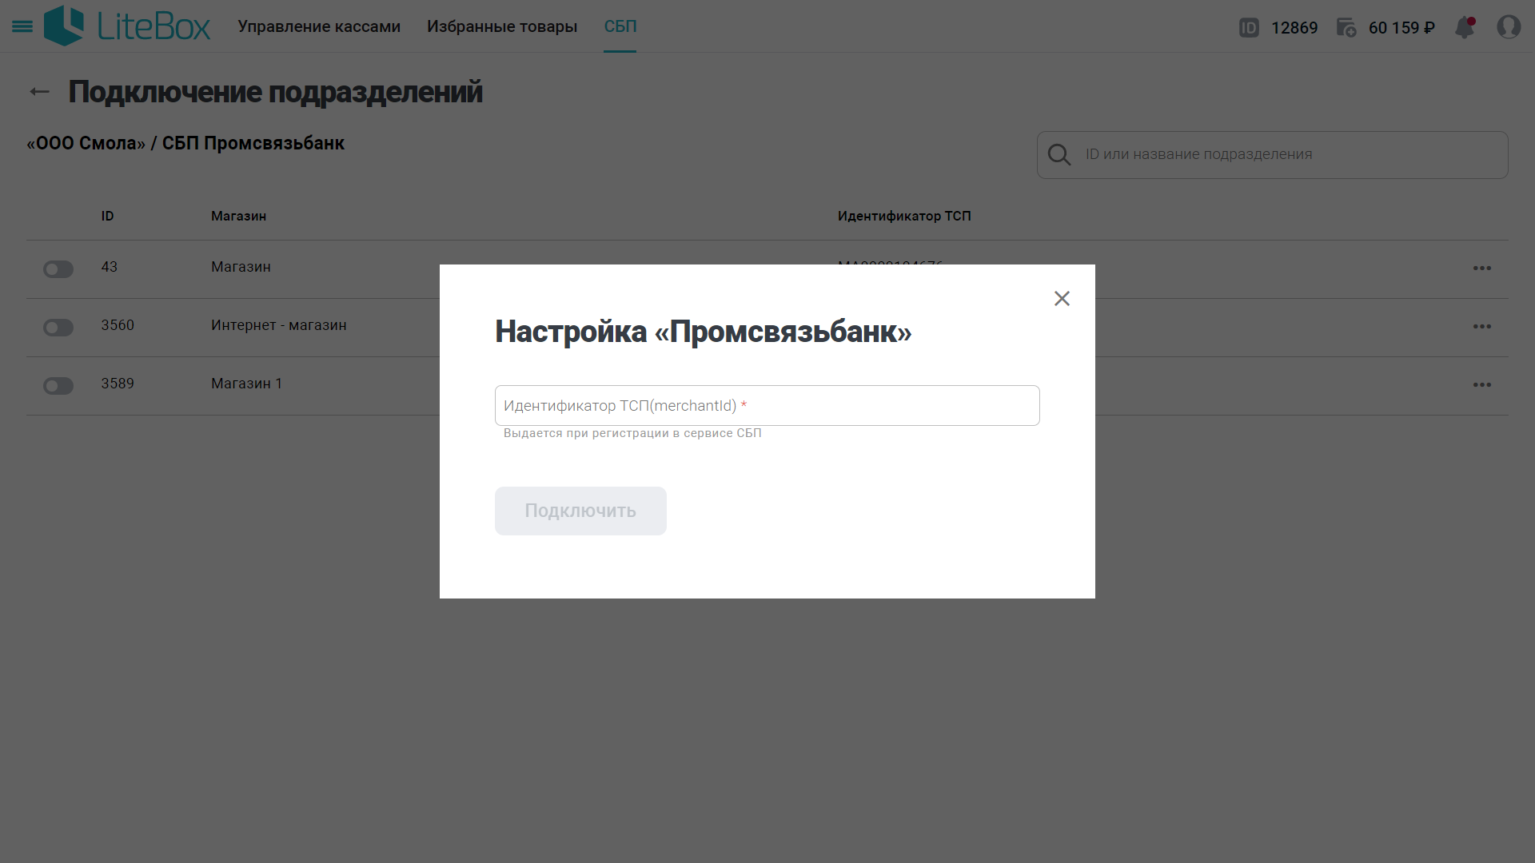Viewport: 1535px width, 863px height.
Task: Close the Промсвязьбанк settings dialog
Action: coord(1062,298)
